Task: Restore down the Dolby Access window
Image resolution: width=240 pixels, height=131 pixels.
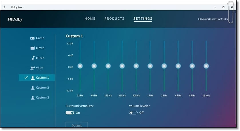Action: (223, 7)
